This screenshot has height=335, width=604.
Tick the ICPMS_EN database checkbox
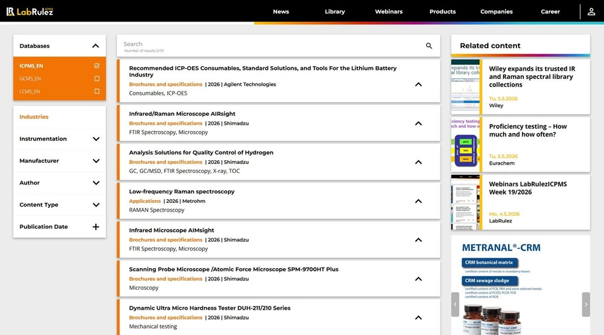pos(97,66)
